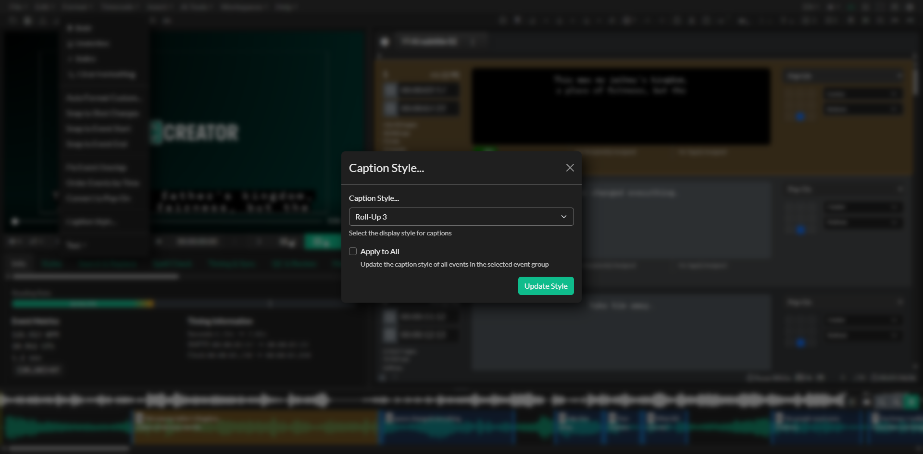Expand the Text submenu at the bottom of the menu
This screenshot has width=923, height=454.
pyautogui.click(x=76, y=245)
